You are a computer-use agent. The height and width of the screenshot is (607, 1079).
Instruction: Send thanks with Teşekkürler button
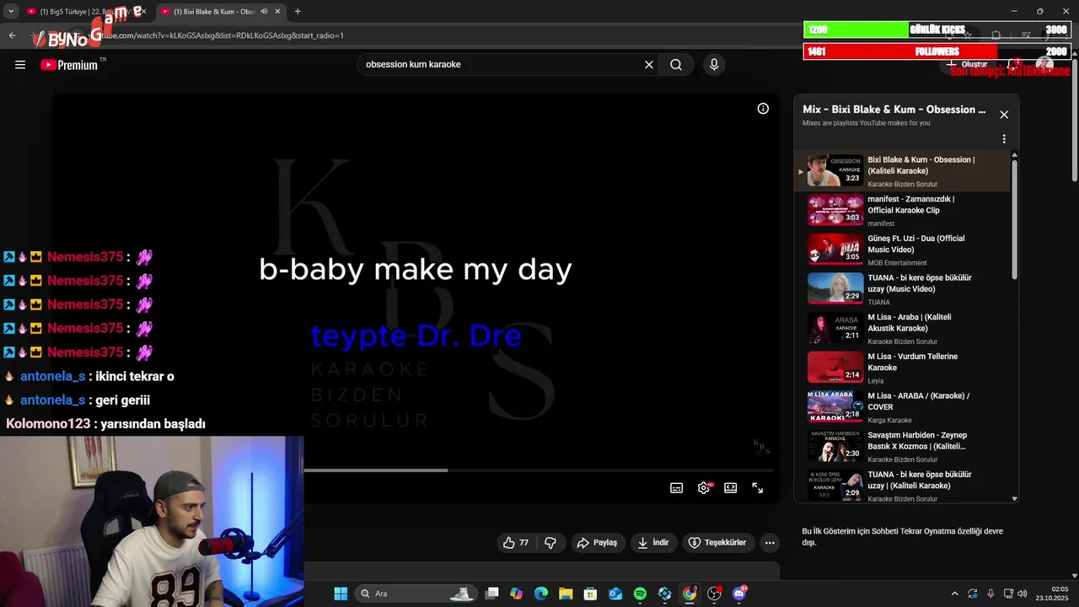[x=717, y=543]
